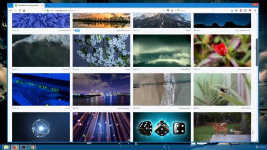This screenshot has width=267, height=150.
Task: Open the Firefox downloads arrow
Action: click(x=232, y=10)
